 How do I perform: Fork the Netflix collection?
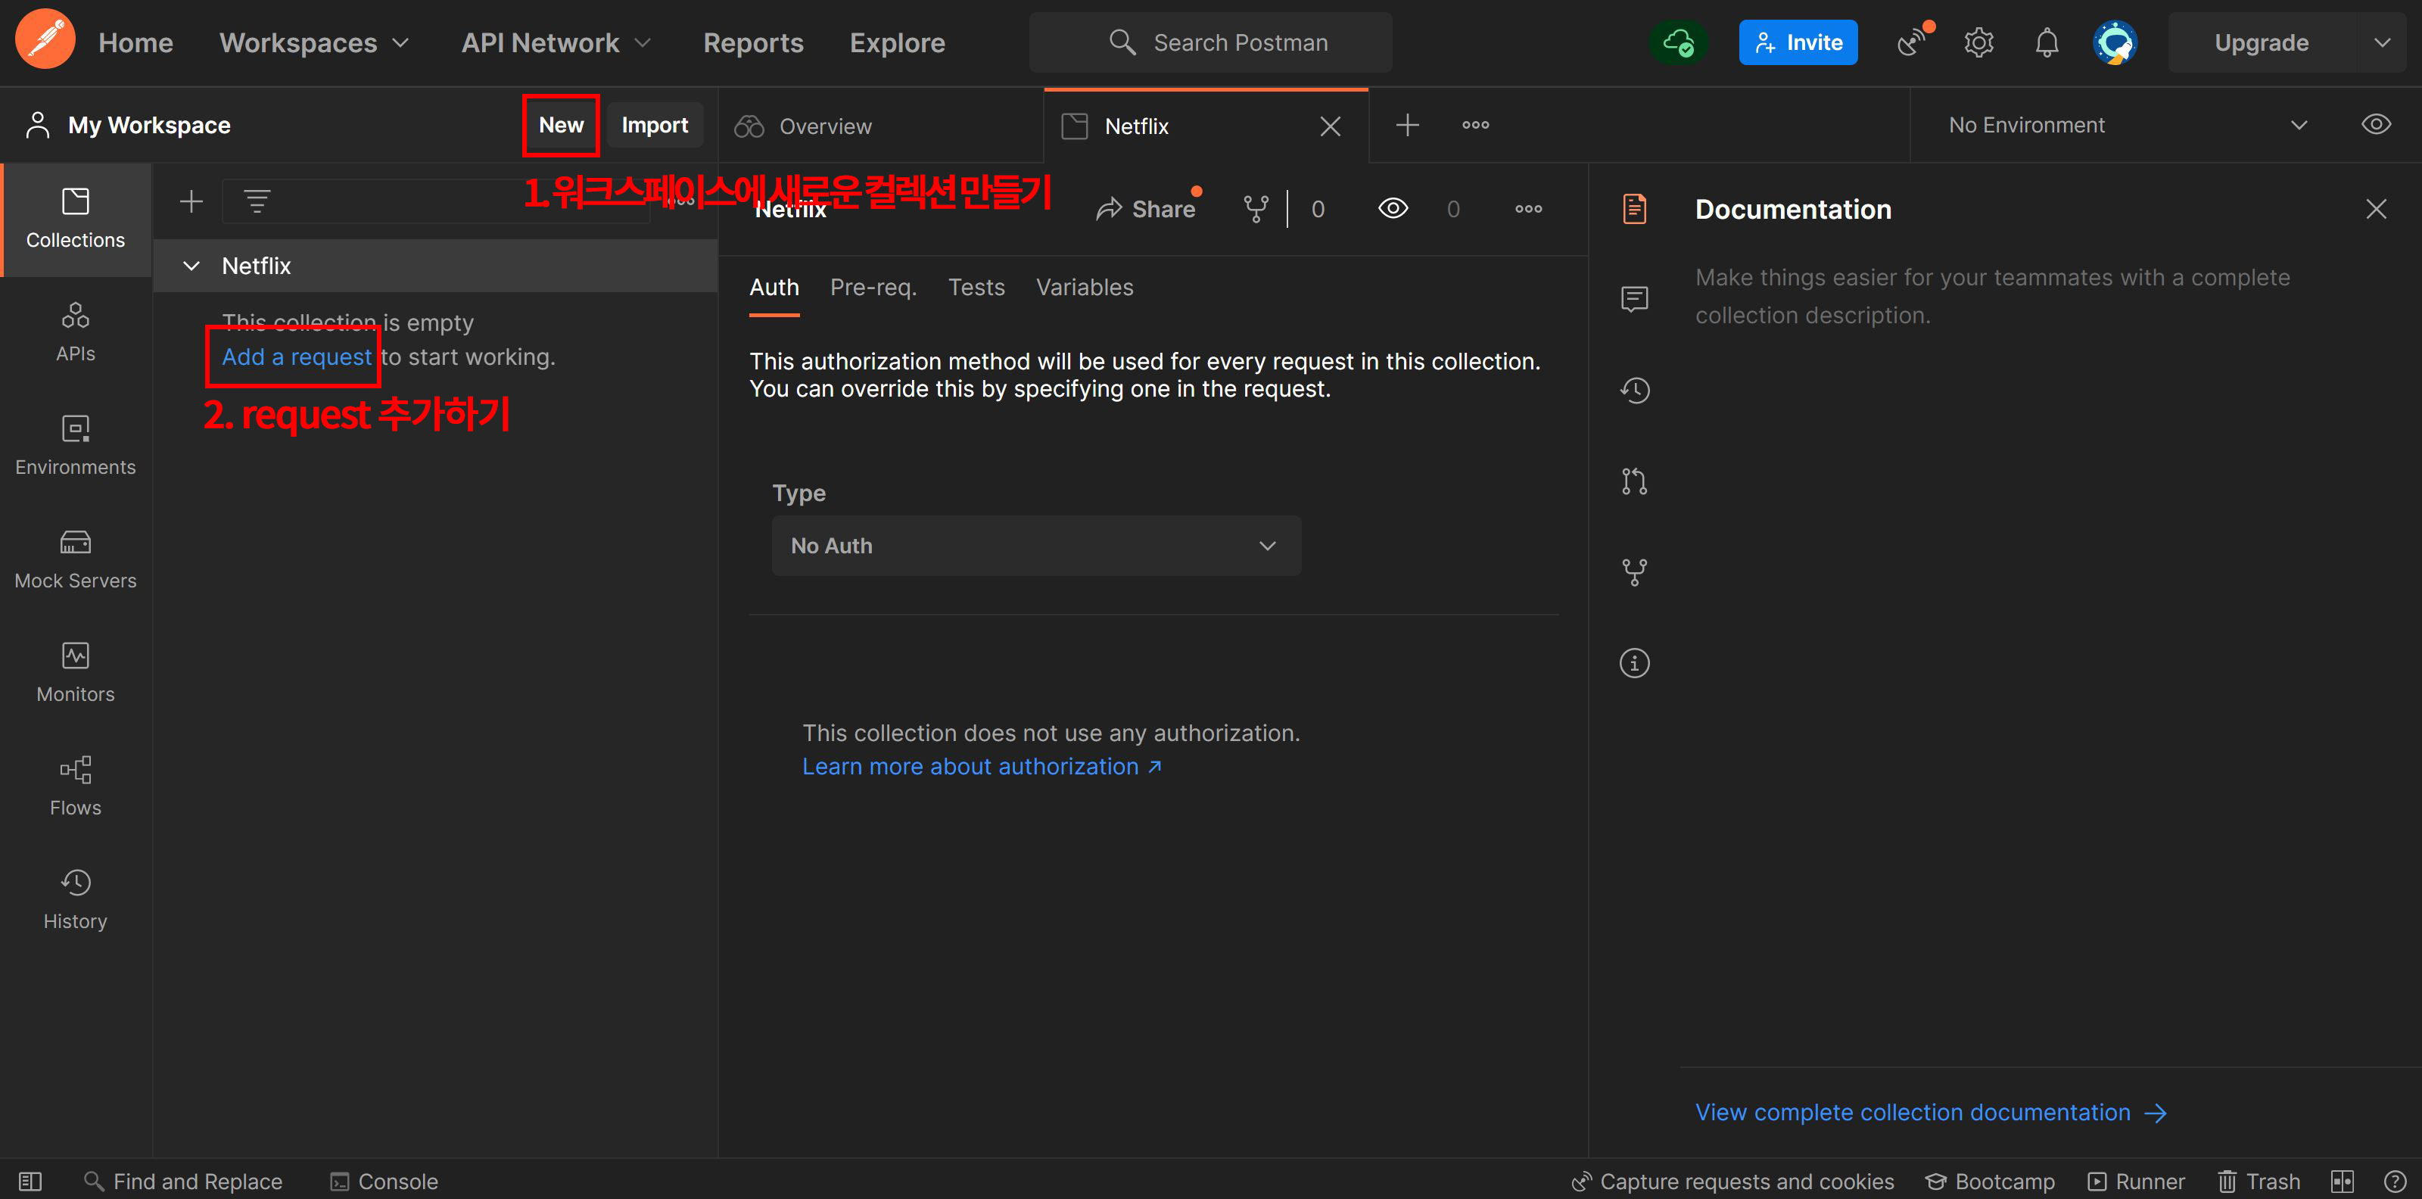pos(1255,209)
